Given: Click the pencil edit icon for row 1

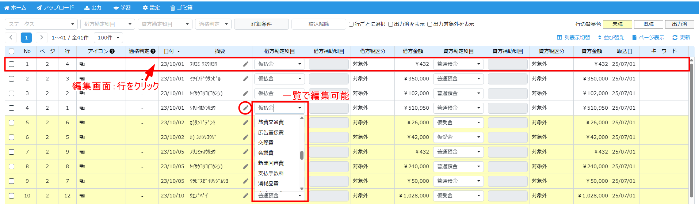Looking at the screenshot, I should click(x=245, y=64).
